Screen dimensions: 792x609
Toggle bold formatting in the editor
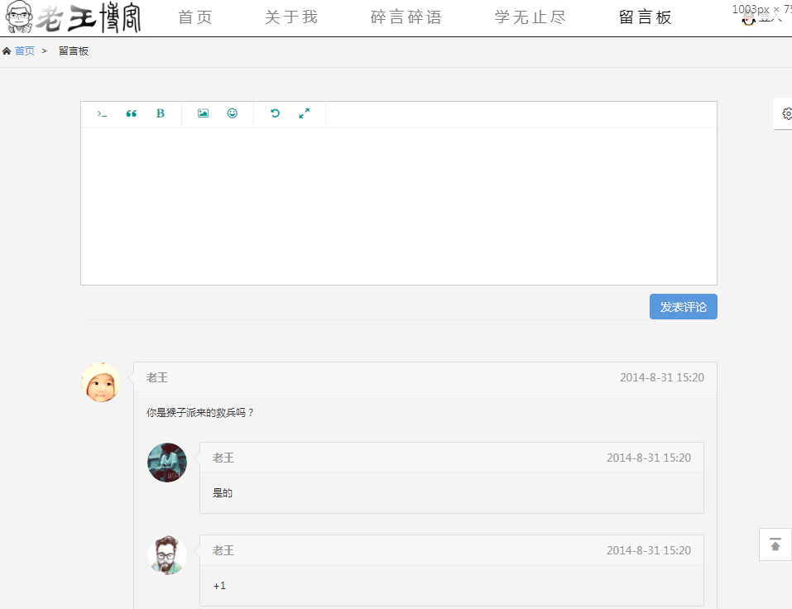click(161, 114)
